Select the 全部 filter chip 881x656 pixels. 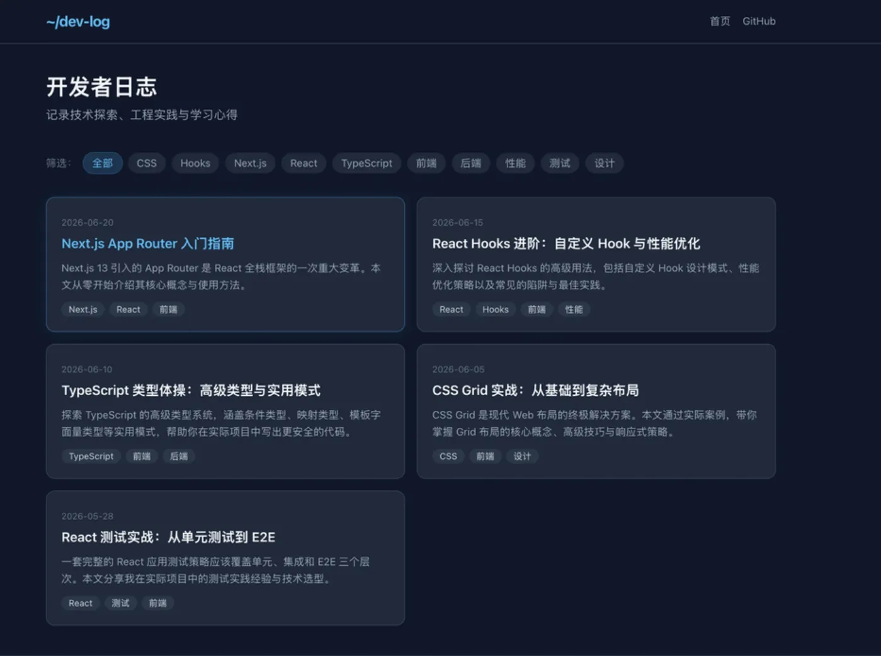[103, 163]
